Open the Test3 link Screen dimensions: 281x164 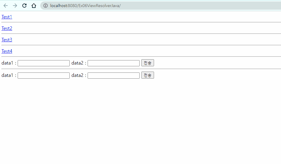point(7,40)
